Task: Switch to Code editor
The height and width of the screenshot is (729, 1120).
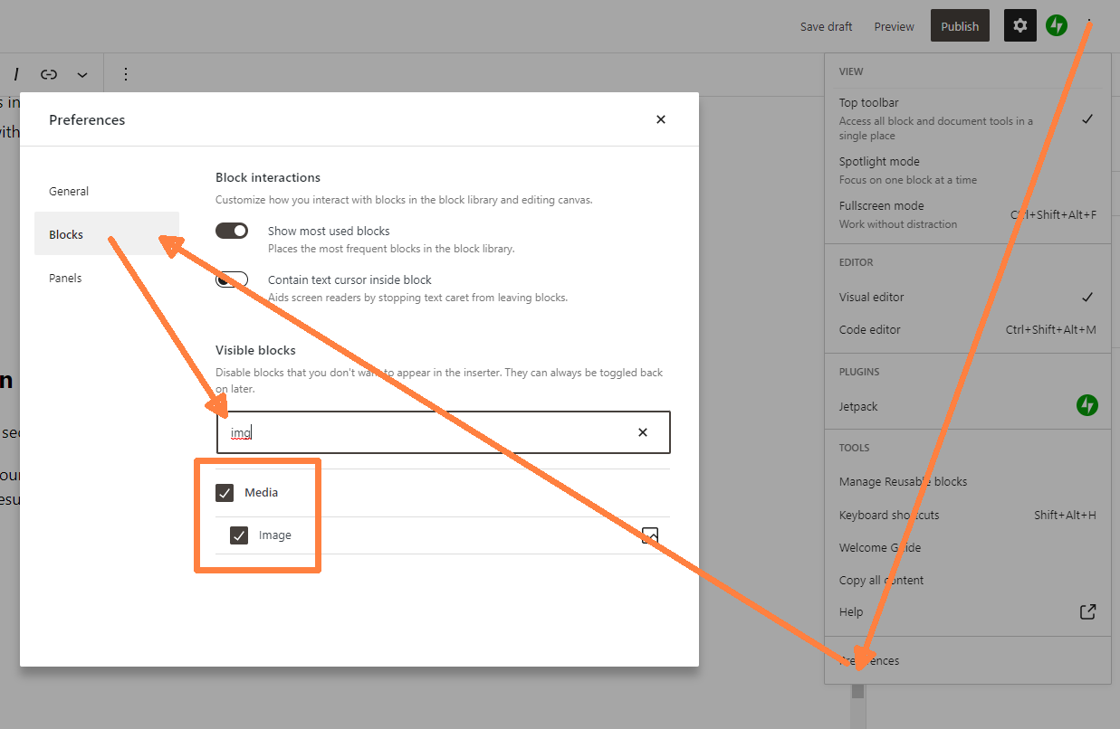Action: coord(967,329)
